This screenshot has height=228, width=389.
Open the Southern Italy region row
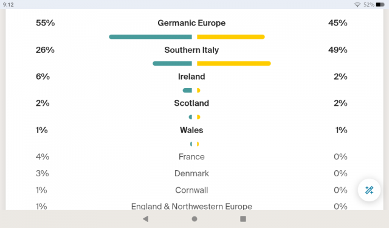click(191, 50)
